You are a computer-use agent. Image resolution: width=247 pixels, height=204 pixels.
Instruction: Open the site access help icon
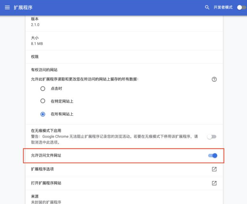(x=214, y=79)
